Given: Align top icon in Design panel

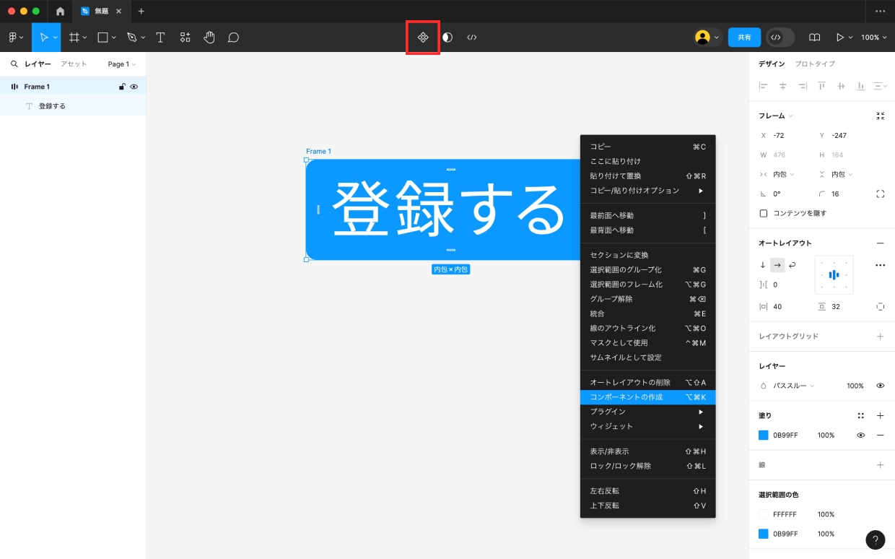Looking at the screenshot, I should point(821,86).
